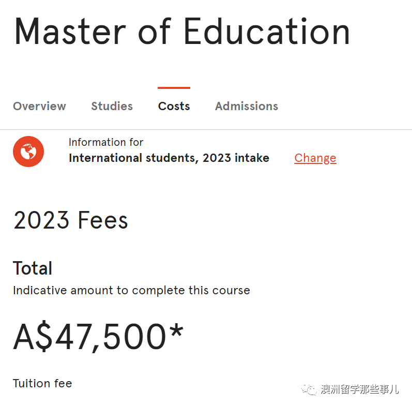Screen dimensions: 412x407
Task: Switch to the Studies tab
Action: [112, 106]
